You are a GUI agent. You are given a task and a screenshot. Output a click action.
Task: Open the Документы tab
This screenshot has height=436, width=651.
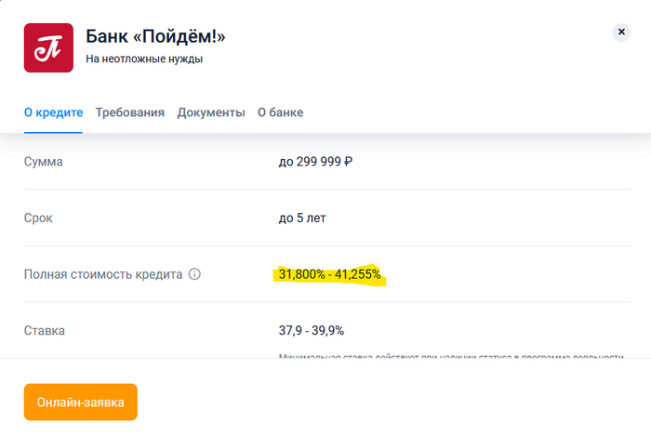click(211, 112)
